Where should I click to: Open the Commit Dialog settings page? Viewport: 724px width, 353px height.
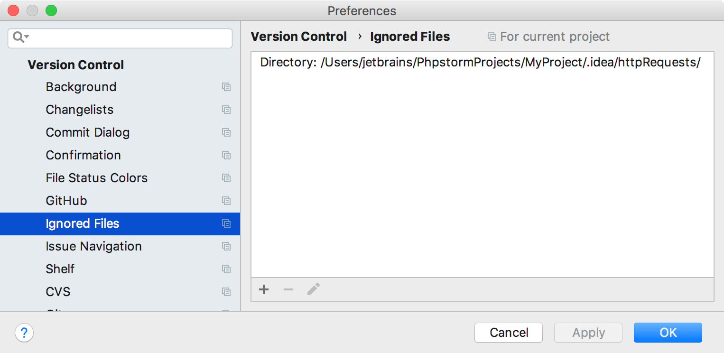88,132
